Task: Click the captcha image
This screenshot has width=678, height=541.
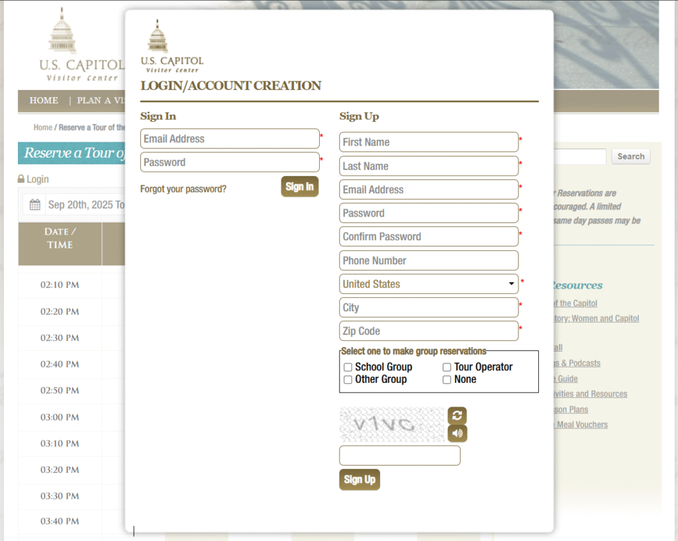Action: pos(392,424)
